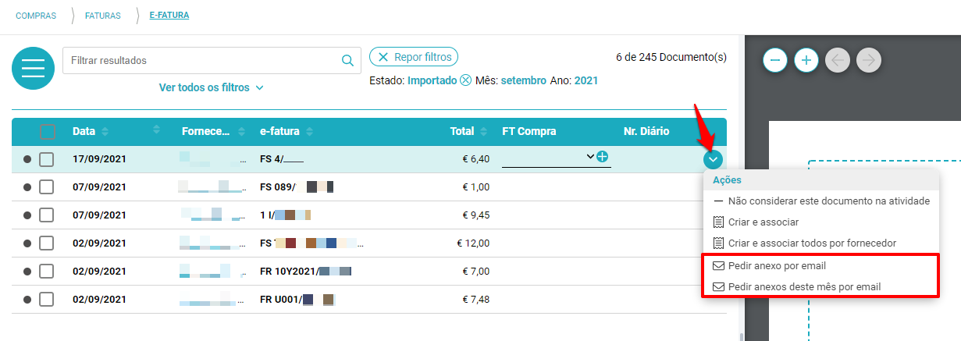This screenshot has height=341, width=961.
Task: Change the 2021 year filter
Action: point(586,80)
